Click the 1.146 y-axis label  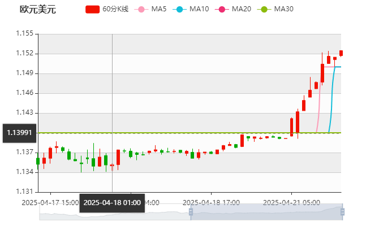click(x=24, y=93)
